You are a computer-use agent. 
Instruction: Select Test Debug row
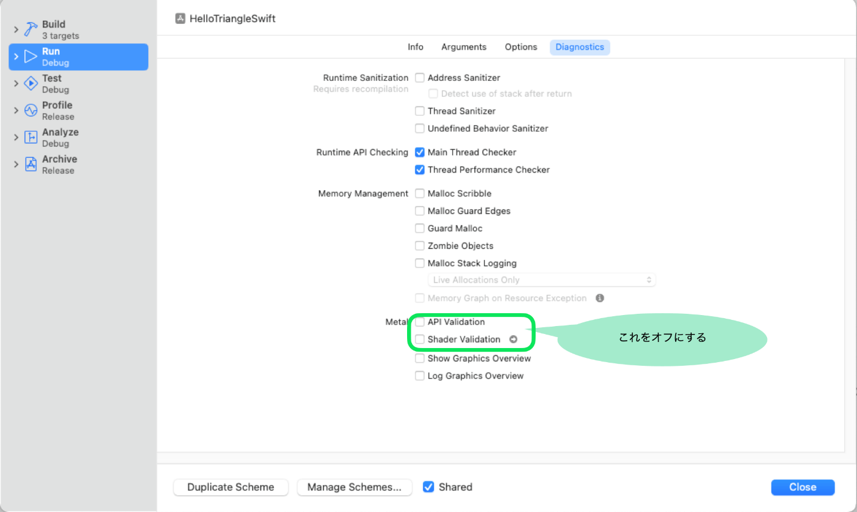point(78,84)
